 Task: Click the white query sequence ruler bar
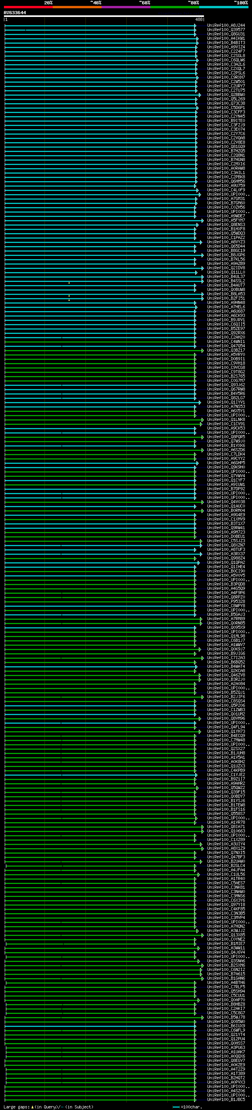click(104, 16)
